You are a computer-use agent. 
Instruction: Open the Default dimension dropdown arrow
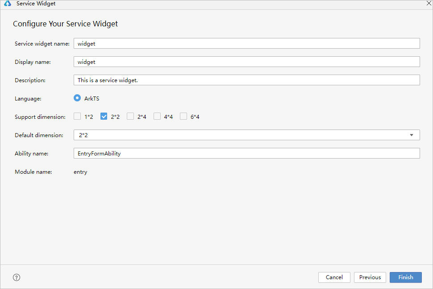[411, 135]
